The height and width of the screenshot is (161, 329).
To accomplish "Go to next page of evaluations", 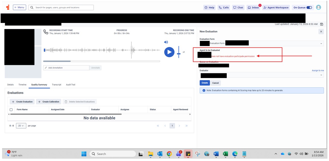I will point(179,126).
